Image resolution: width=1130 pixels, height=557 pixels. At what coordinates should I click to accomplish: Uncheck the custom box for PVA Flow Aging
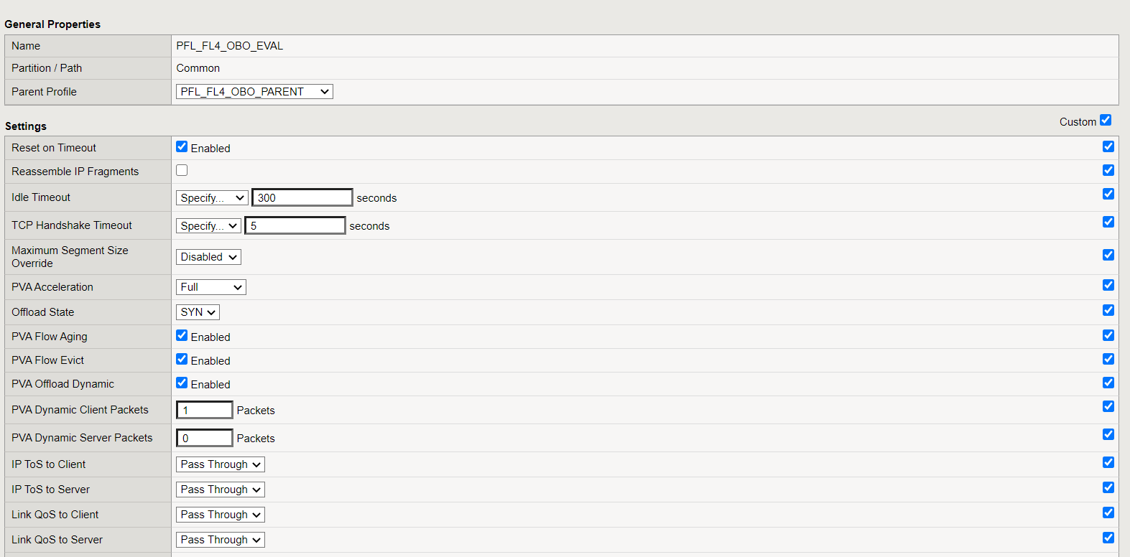[1108, 335]
